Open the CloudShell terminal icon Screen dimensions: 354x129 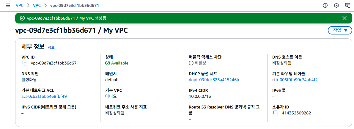pos(348,5)
